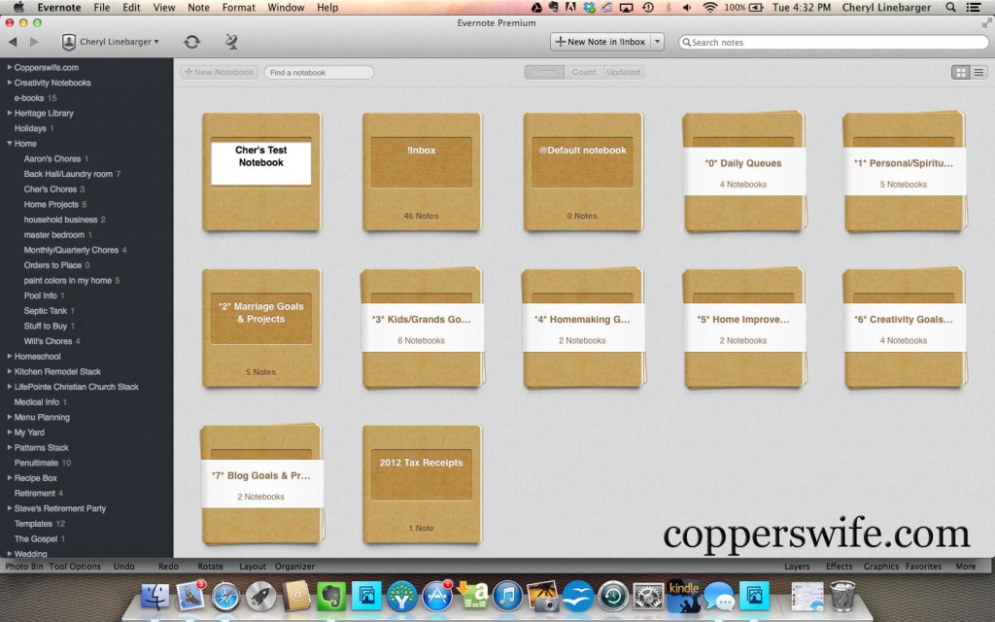This screenshot has width=995, height=622.
Task: Expand LifePointe Christian Church Stack
Action: [x=10, y=387]
